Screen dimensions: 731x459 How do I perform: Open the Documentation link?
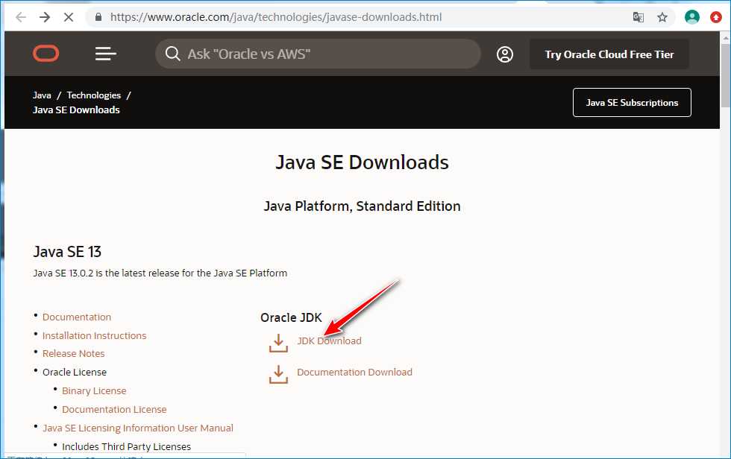coord(77,317)
